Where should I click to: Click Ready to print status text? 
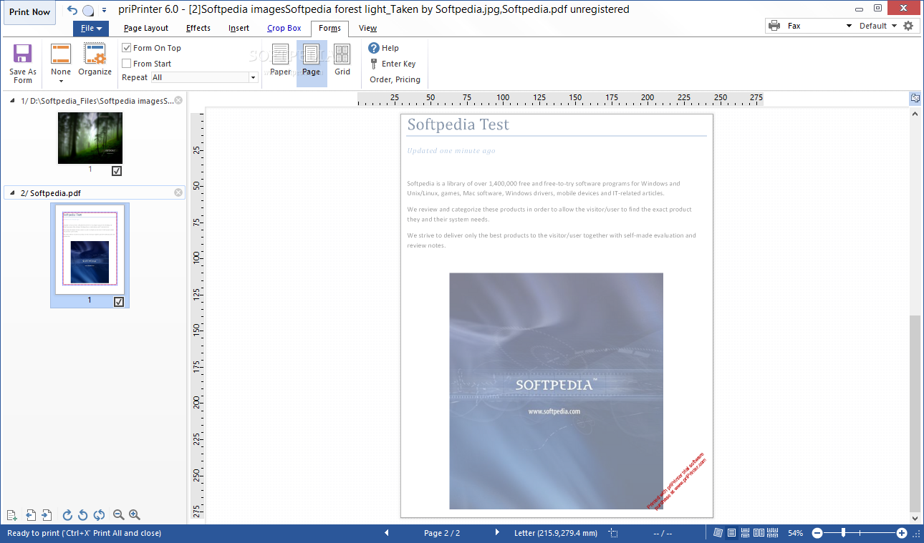(x=84, y=533)
